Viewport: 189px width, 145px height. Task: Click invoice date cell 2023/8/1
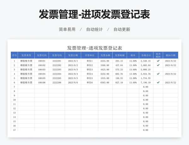pos(73,61)
